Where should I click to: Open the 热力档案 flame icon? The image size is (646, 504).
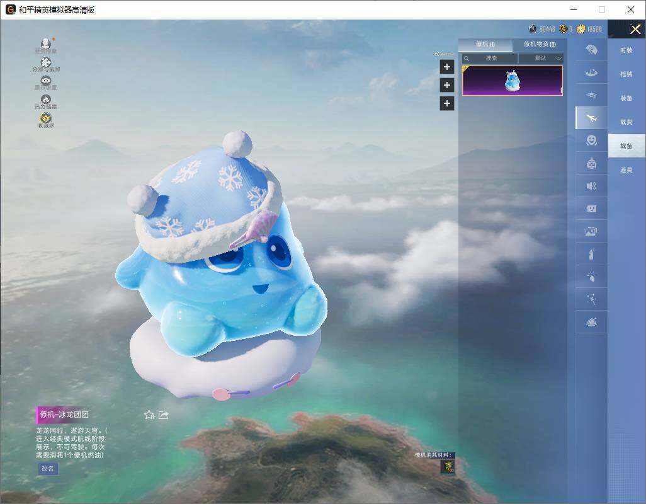(x=46, y=100)
